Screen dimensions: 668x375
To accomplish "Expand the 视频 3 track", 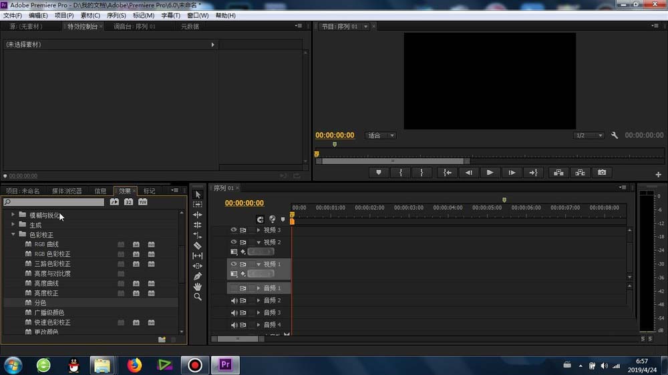I will pyautogui.click(x=258, y=230).
